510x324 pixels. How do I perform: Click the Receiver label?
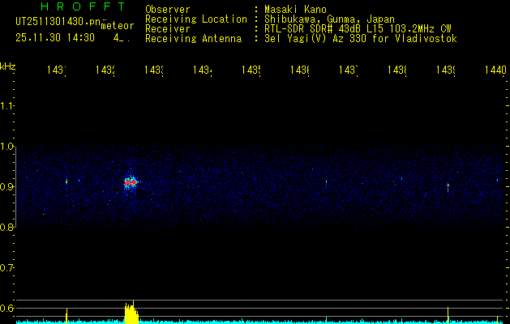coord(168,29)
